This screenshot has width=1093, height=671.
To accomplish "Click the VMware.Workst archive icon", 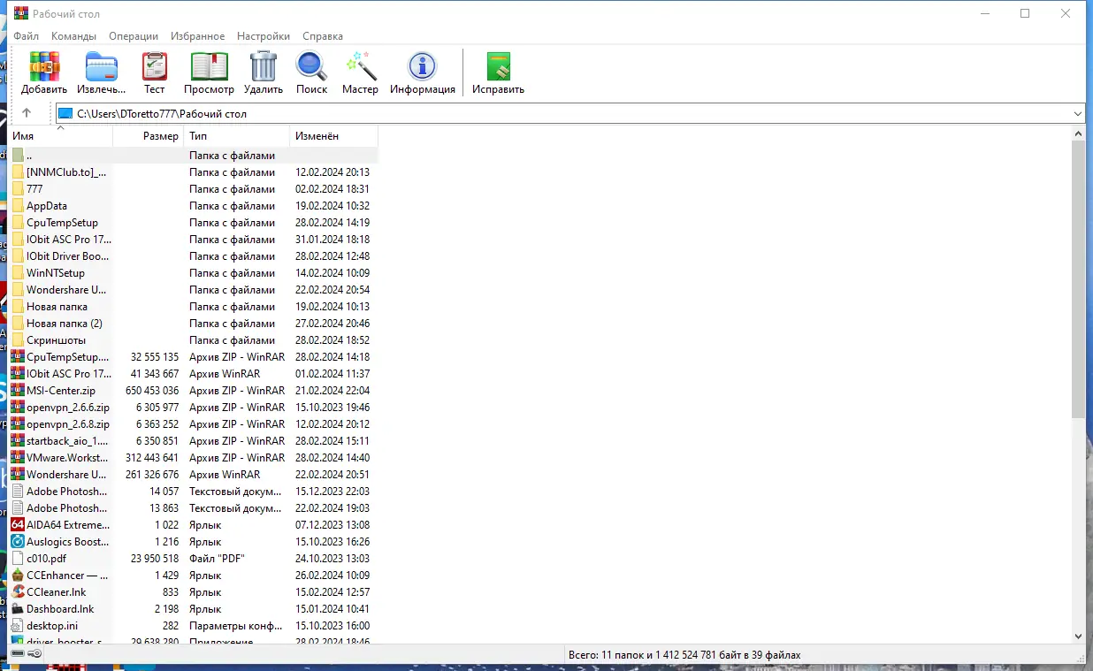I will pyautogui.click(x=18, y=457).
